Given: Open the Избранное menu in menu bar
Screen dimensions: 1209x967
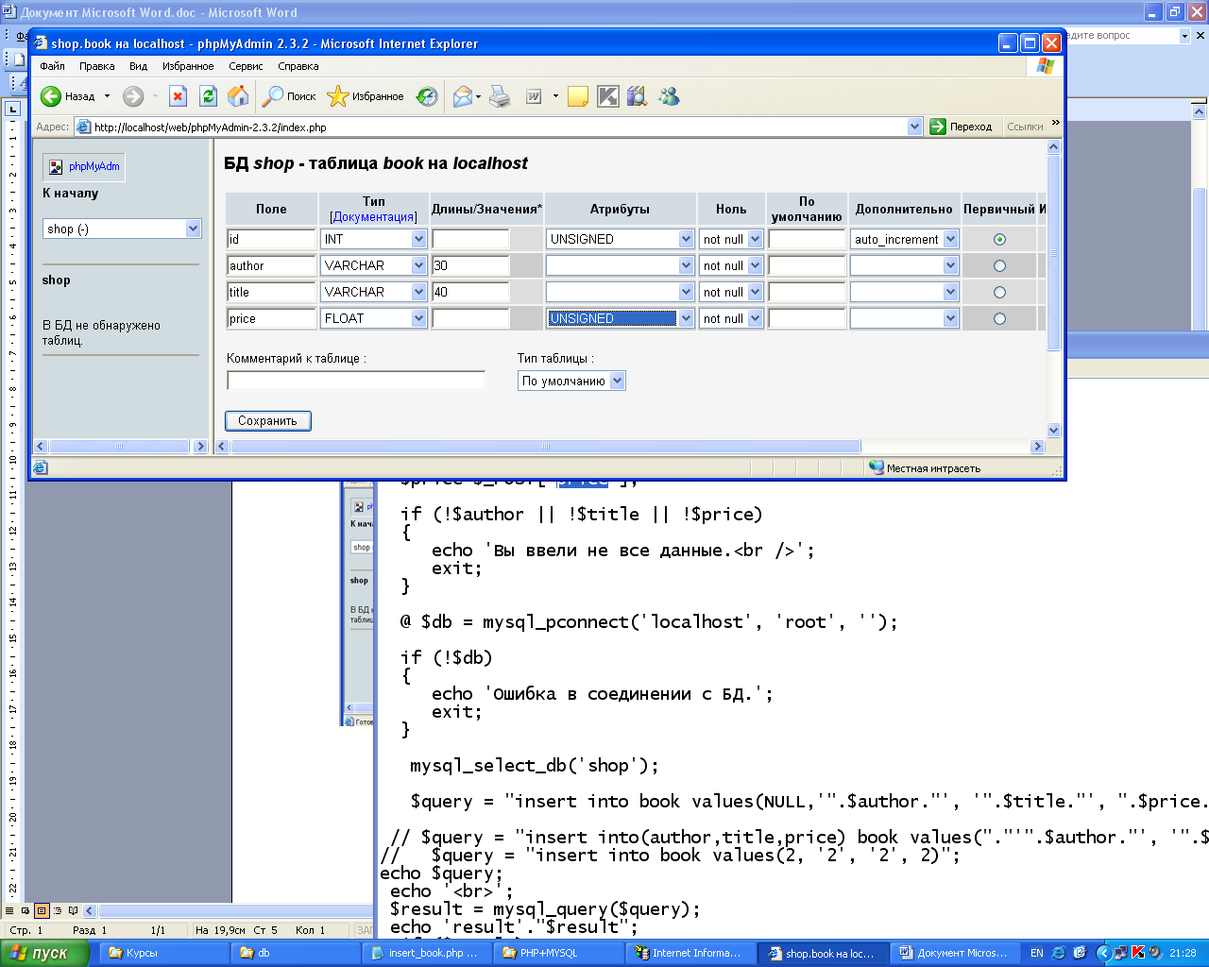Looking at the screenshot, I should (x=188, y=66).
